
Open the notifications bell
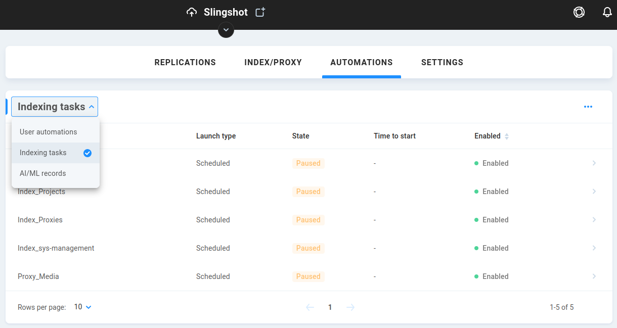pos(607,13)
